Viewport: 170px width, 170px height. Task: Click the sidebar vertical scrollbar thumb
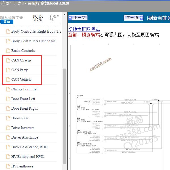coord(64,116)
